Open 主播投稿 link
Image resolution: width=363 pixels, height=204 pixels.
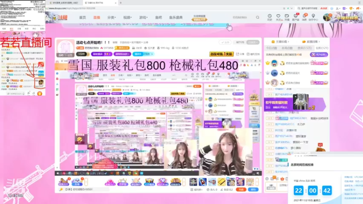coord(280,42)
